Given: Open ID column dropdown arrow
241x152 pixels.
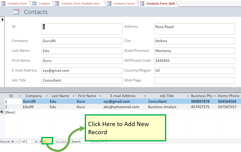Looking at the screenshot, I should pos(20,96).
